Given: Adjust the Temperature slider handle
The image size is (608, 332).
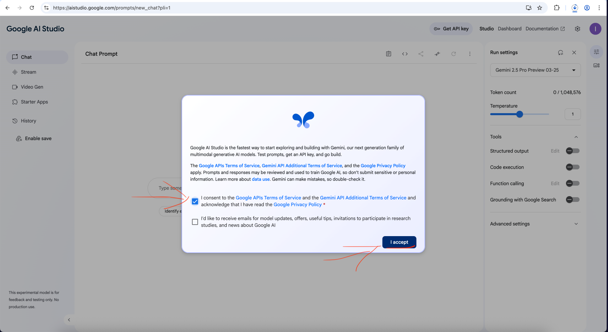Looking at the screenshot, I should coord(520,114).
